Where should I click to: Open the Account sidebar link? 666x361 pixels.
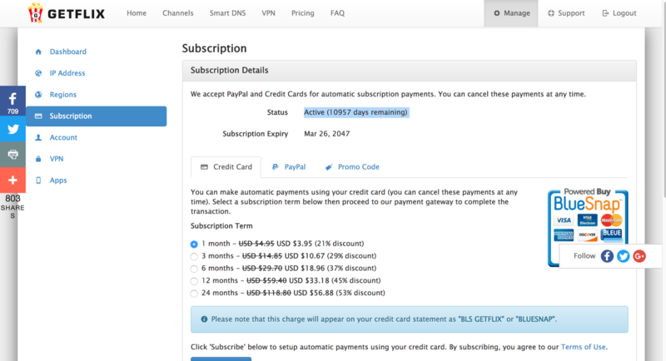click(63, 137)
